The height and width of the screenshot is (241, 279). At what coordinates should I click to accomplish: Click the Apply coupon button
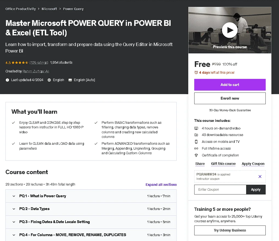click(256, 190)
